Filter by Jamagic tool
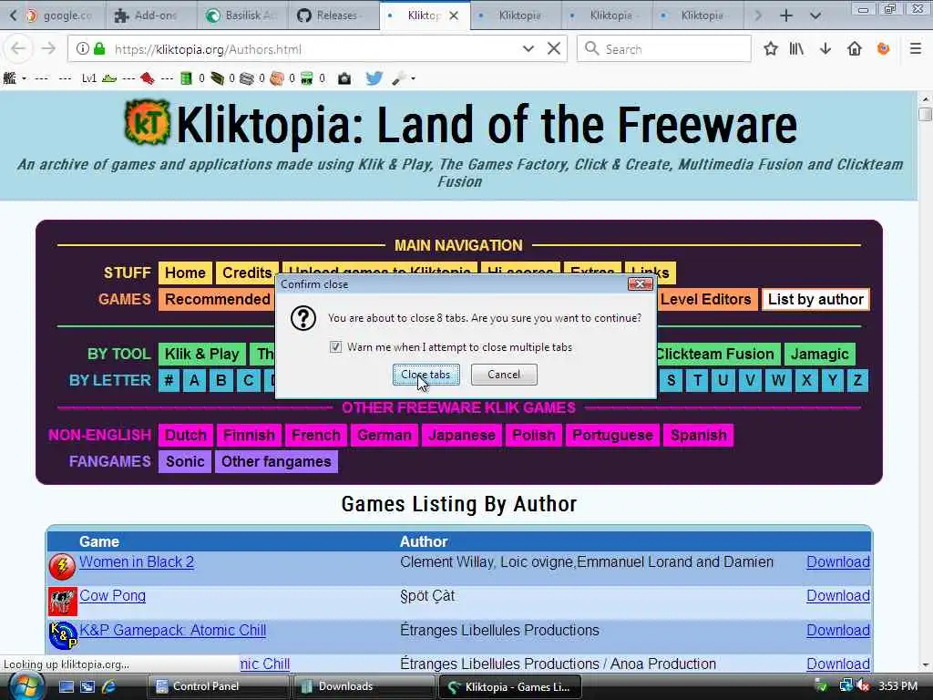This screenshot has width=933, height=700. [x=819, y=354]
